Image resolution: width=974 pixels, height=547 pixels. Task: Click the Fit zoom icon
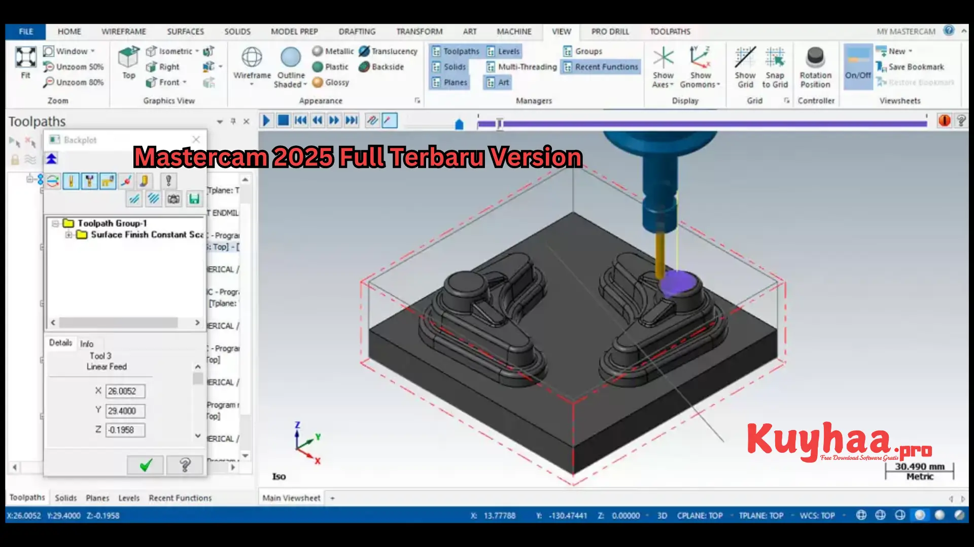click(25, 58)
